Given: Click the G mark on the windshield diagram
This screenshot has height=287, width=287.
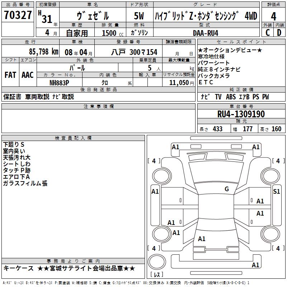Looking at the screenshot, I should pos(227,189).
